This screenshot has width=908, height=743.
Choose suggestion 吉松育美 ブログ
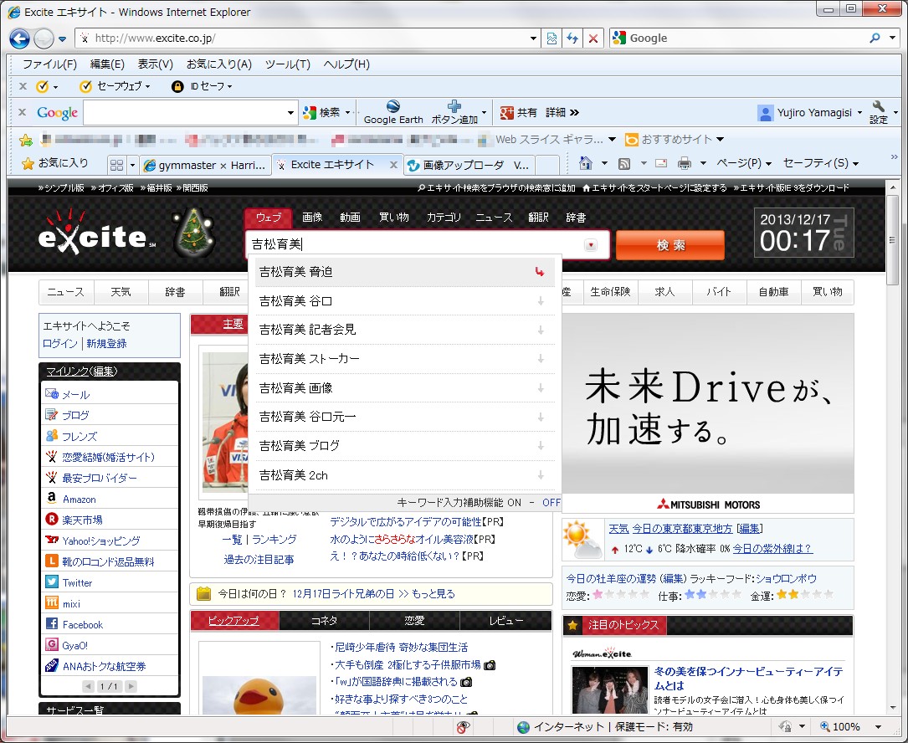click(x=404, y=446)
